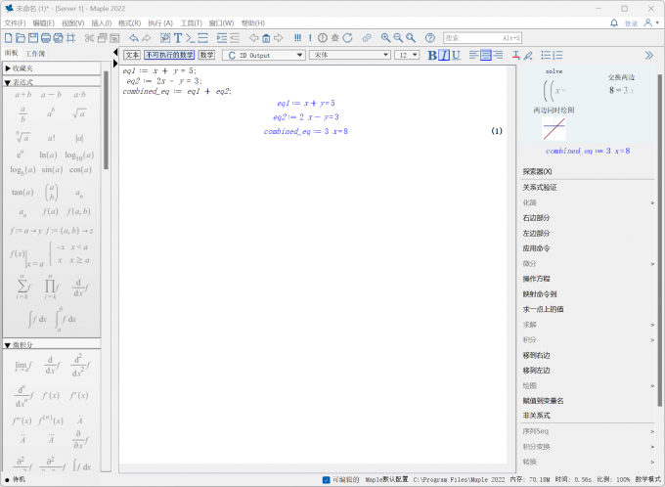Open the debugger bug icon
The image size is (665, 487).
[x=335, y=38]
